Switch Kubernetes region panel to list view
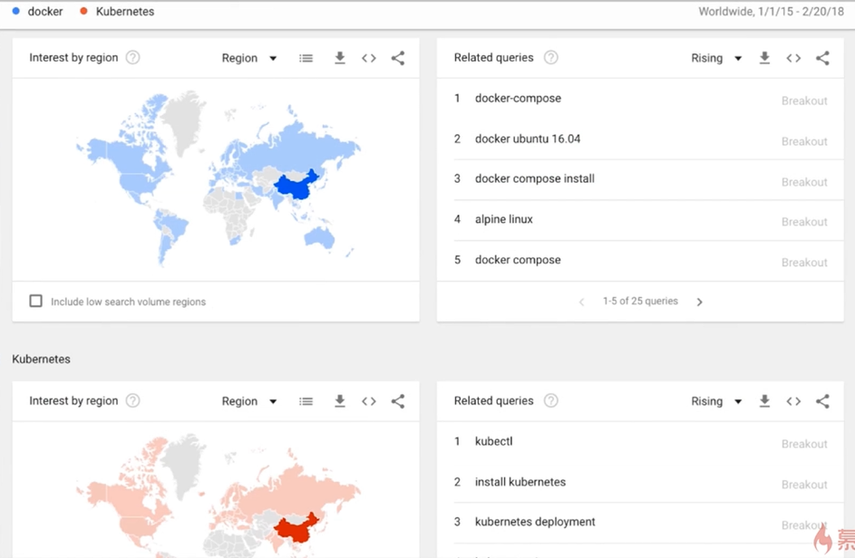 tap(306, 401)
